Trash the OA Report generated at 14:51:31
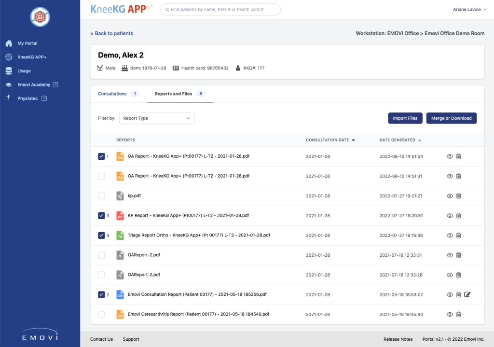Image resolution: width=494 pixels, height=347 pixels. (459, 176)
